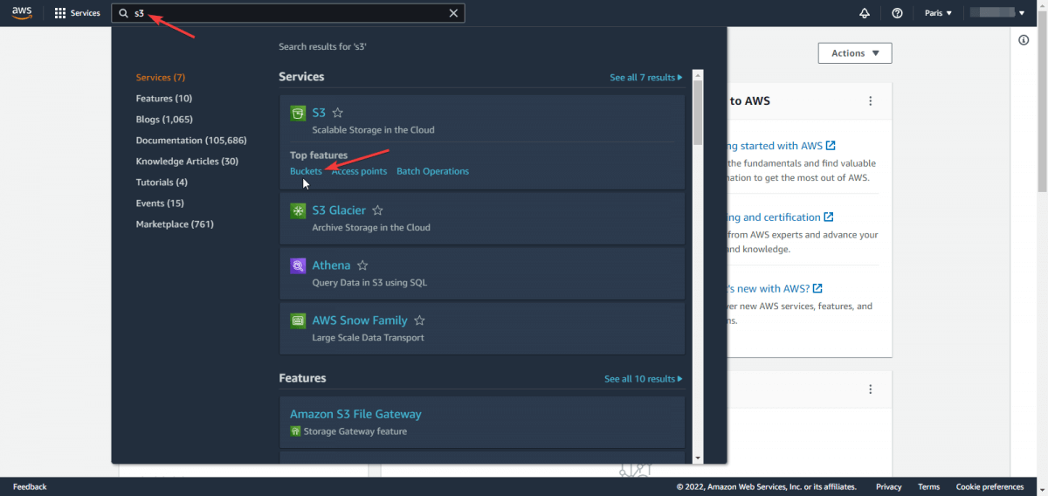Favorite AWS Snow Family with star
Screen dimensions: 1048x496
(x=419, y=320)
